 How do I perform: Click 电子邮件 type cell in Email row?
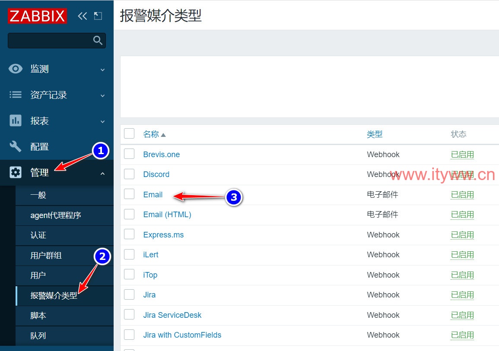click(382, 195)
